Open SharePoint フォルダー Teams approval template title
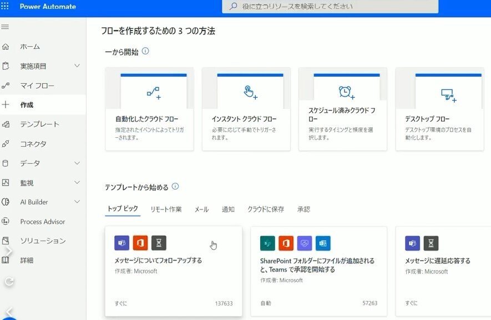The height and width of the screenshot is (320, 491). point(317,265)
